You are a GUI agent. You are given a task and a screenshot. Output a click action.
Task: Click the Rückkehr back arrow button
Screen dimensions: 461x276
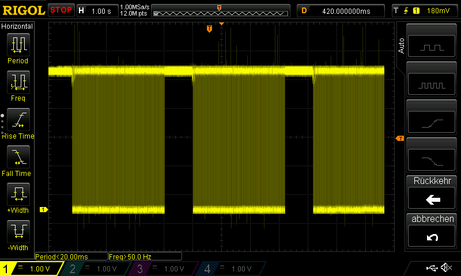coord(432,198)
